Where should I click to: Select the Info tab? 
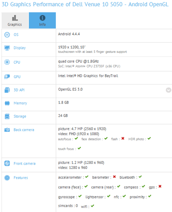tap(43, 20)
